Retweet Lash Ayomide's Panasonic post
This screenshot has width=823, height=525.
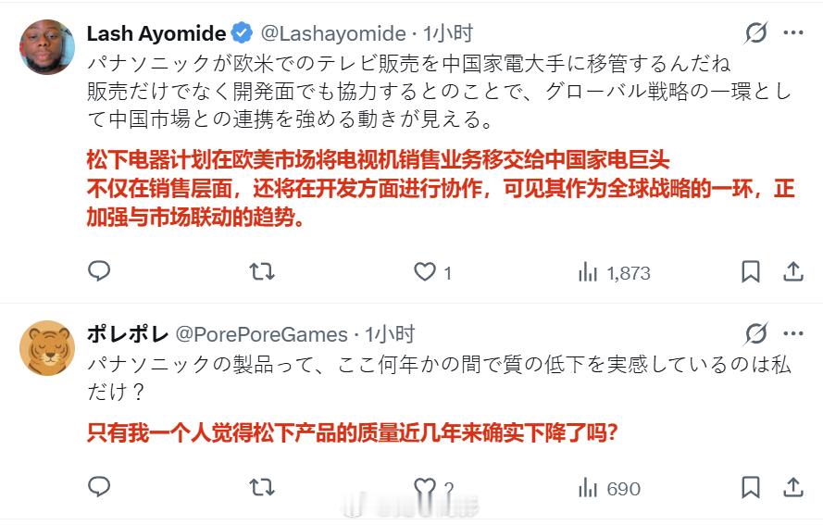261,271
